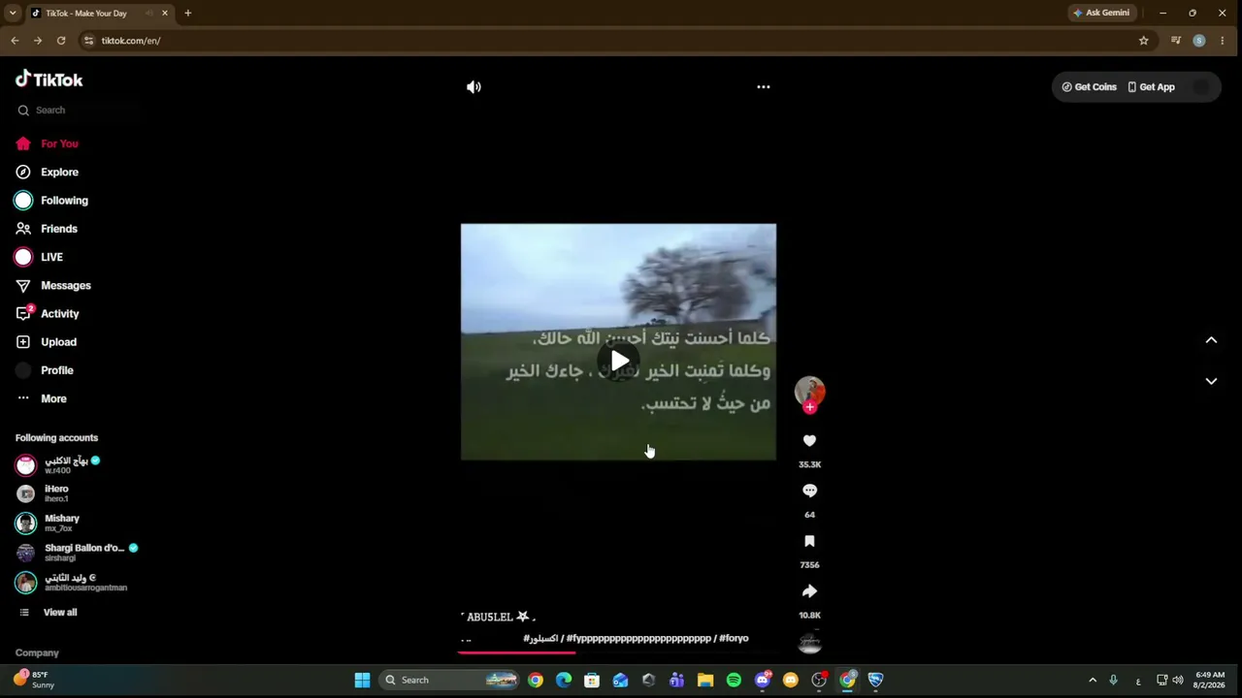This screenshot has width=1242, height=698.
Task: Open the browser media control icon
Action: pyautogui.click(x=1176, y=41)
